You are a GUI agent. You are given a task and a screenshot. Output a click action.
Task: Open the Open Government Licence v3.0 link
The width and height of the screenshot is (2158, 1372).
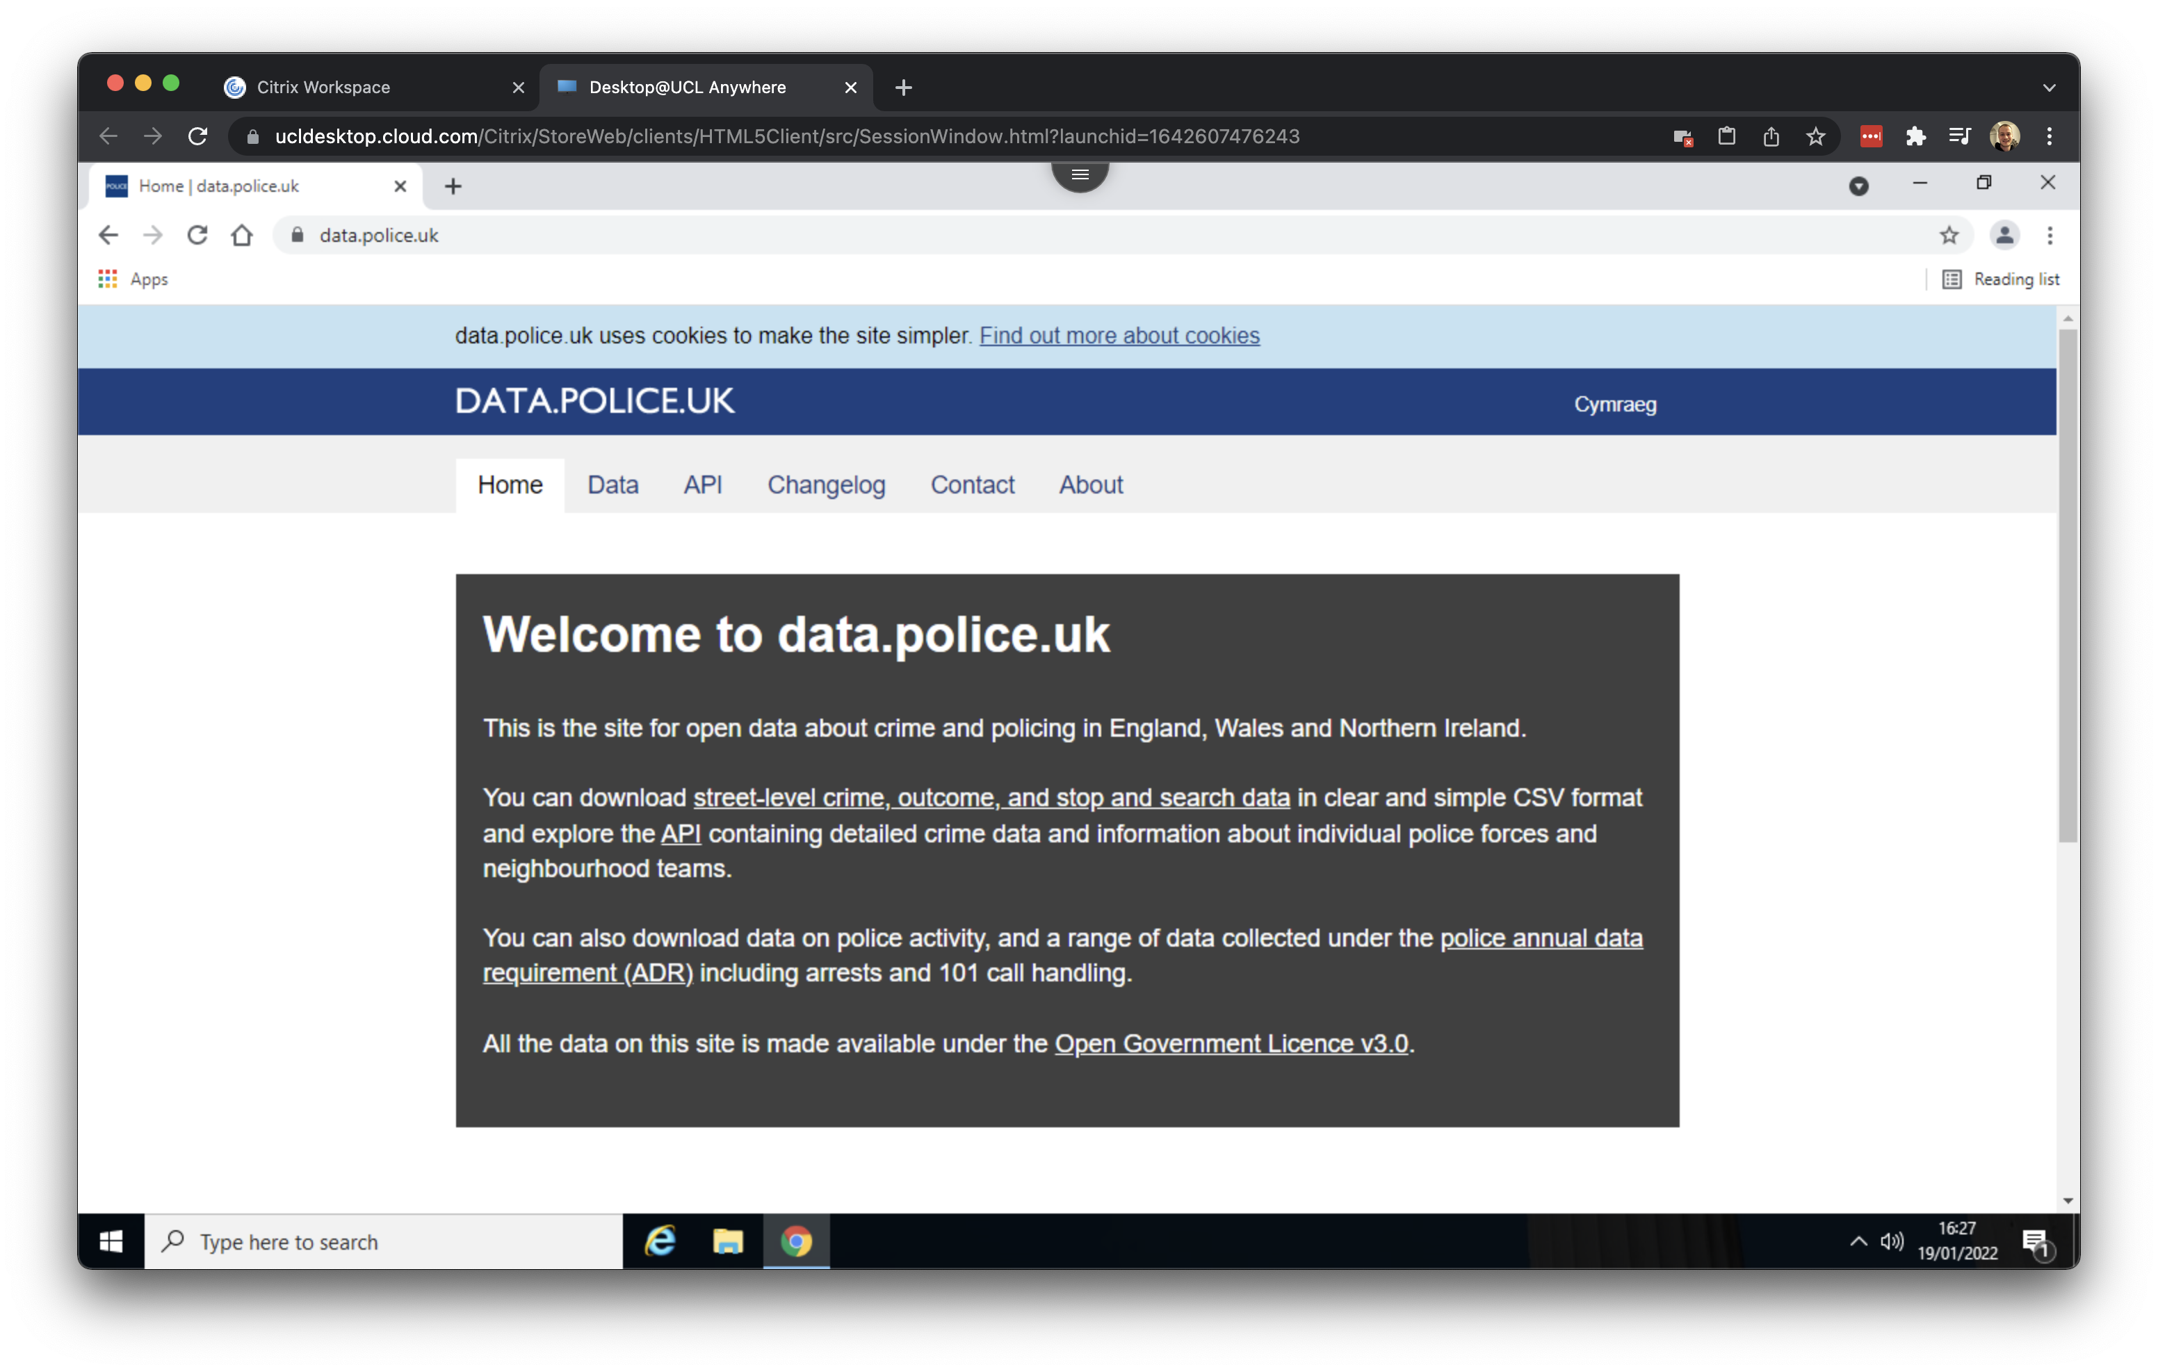(1231, 1043)
